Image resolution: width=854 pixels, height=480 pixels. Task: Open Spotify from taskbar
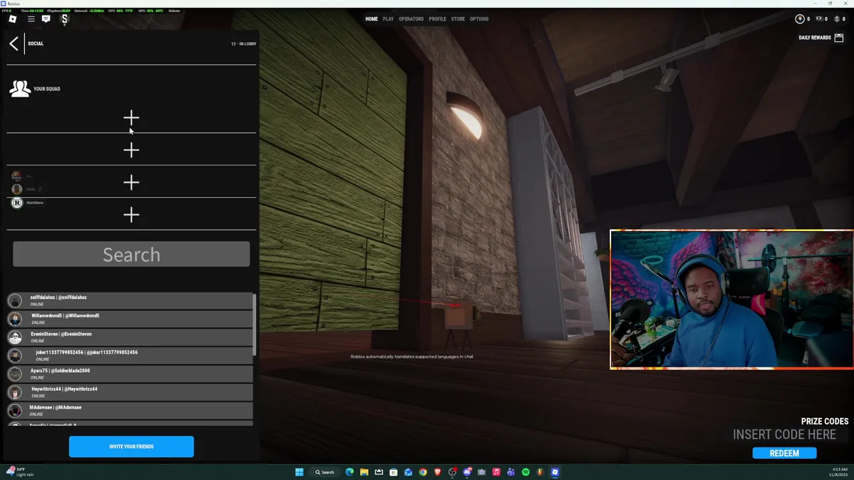[526, 472]
